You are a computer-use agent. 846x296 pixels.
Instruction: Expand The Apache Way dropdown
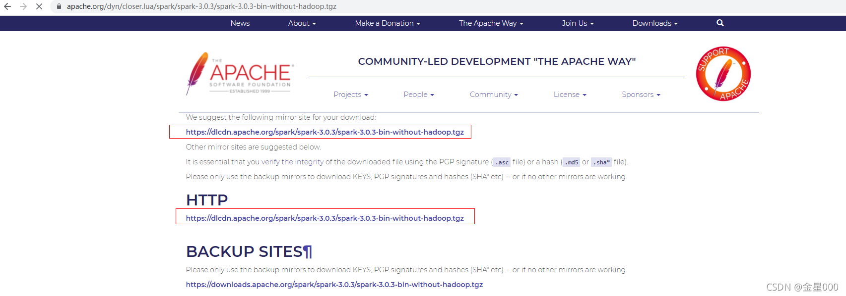491,23
